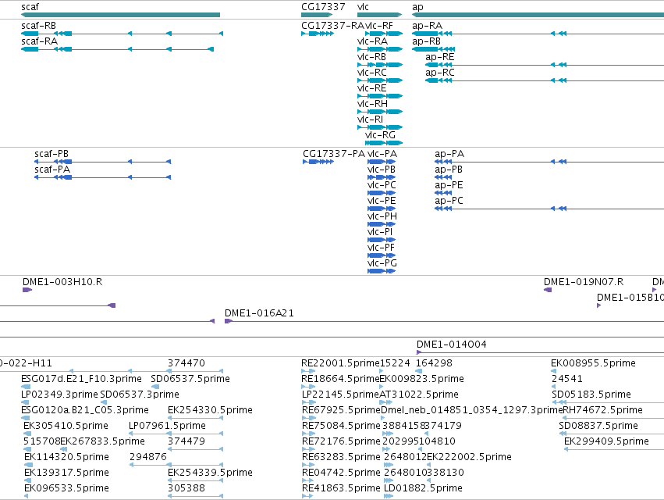Screen dimensions: 664x500
Task: Click the vlc-PF protein label
Action: (381, 248)
